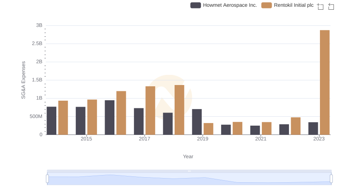Click the 'Year' axis title

188,157
